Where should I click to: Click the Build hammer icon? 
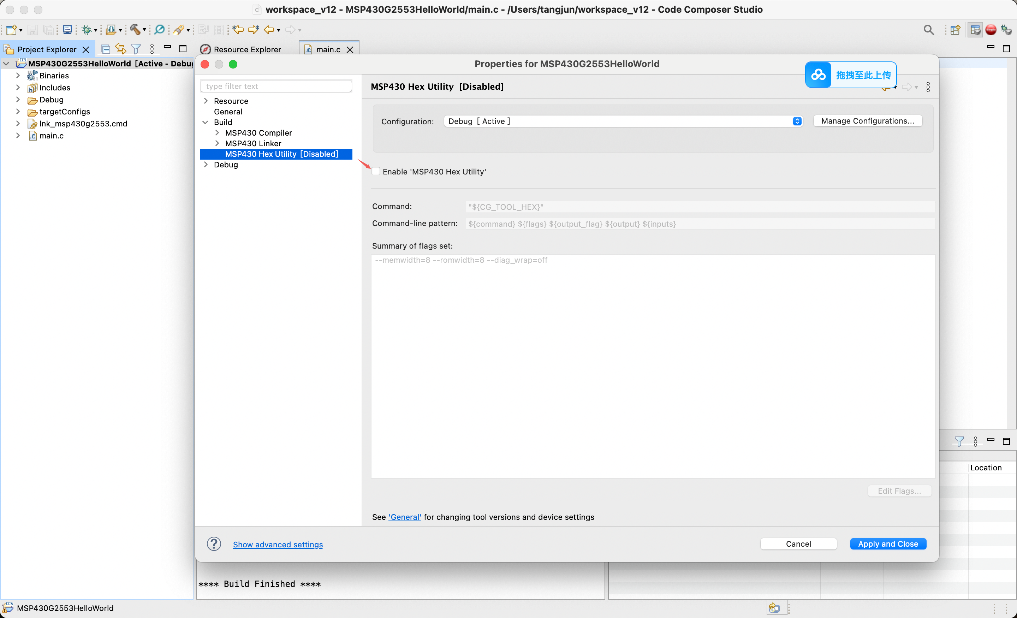coord(135,29)
